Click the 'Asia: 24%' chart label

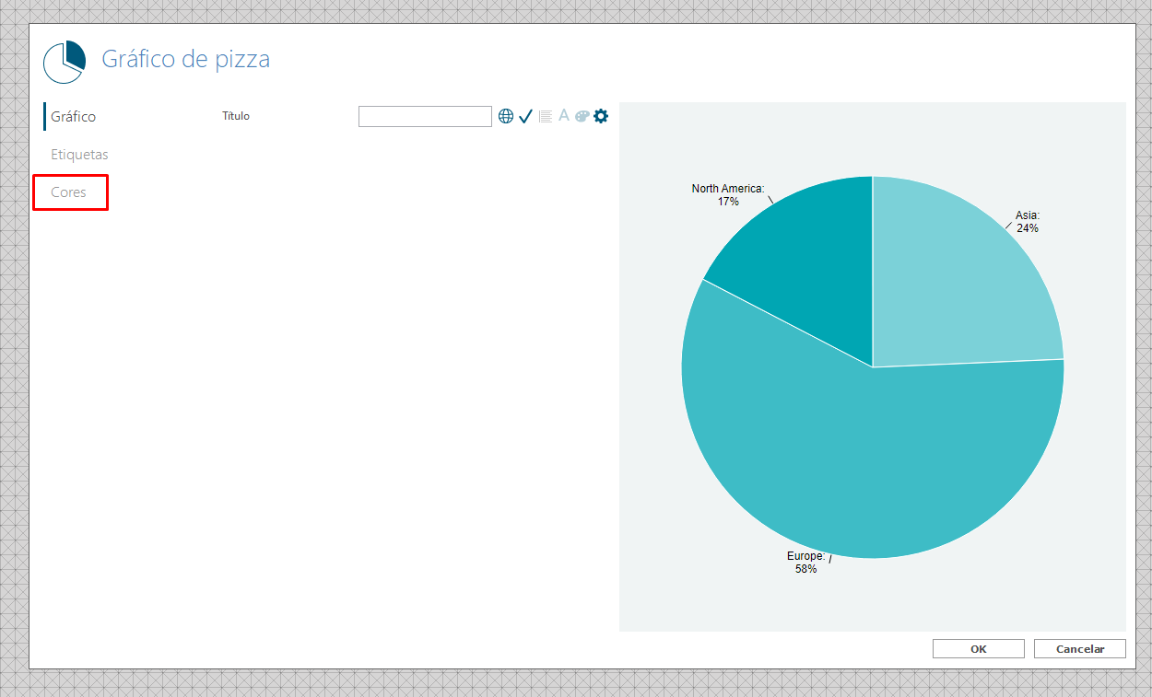1028,222
